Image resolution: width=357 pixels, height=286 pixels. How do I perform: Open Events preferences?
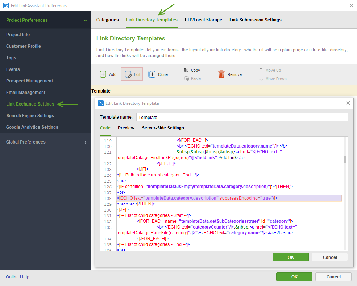[x=13, y=69]
